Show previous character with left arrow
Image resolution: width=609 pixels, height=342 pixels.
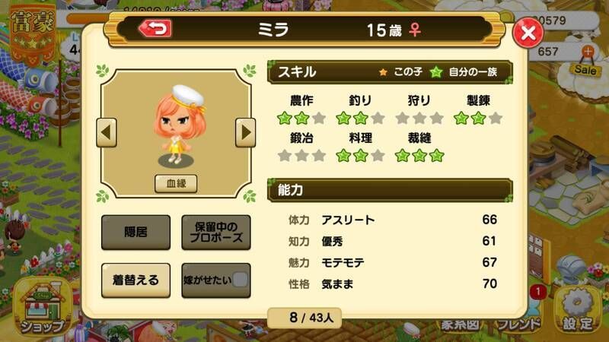(x=107, y=132)
